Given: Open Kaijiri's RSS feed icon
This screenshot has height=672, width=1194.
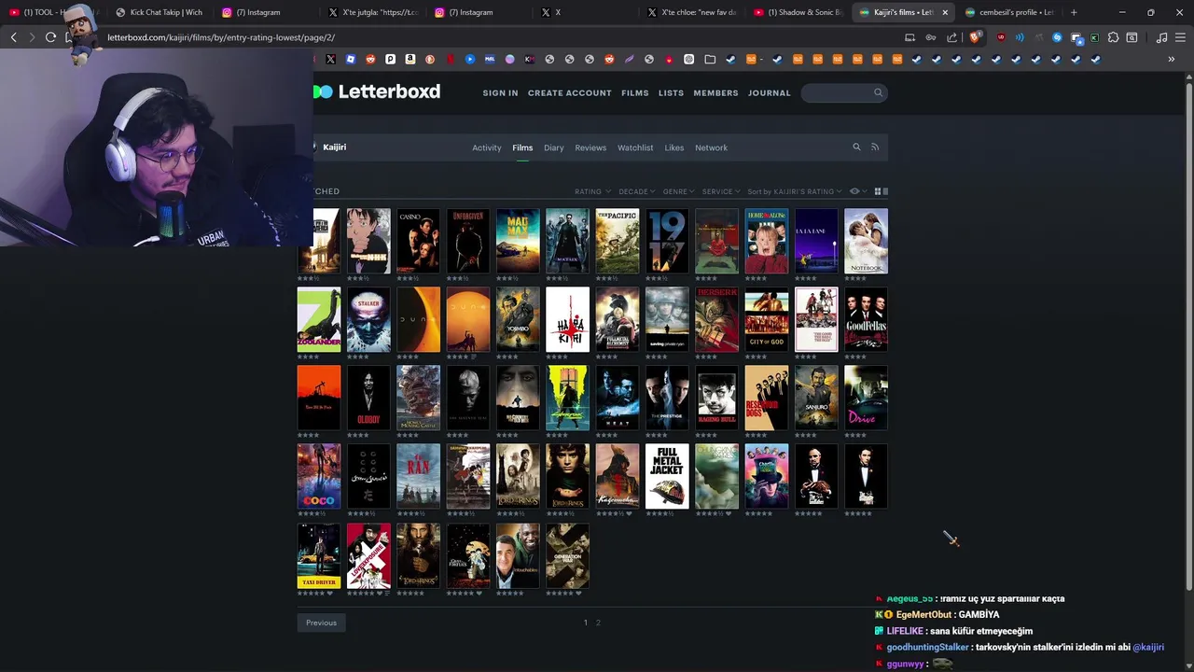Looking at the screenshot, I should tap(875, 147).
